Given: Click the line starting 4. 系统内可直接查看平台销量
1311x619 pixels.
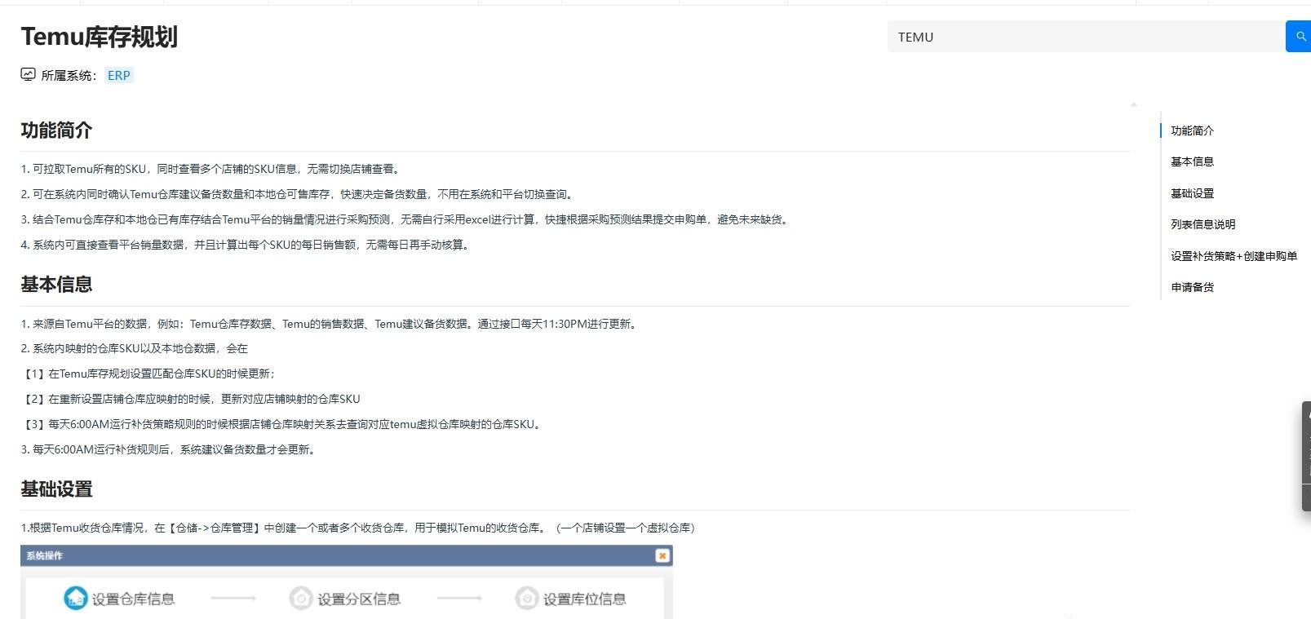Looking at the screenshot, I should (x=247, y=245).
